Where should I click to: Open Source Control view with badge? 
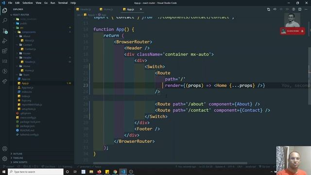click(x=4, y=31)
